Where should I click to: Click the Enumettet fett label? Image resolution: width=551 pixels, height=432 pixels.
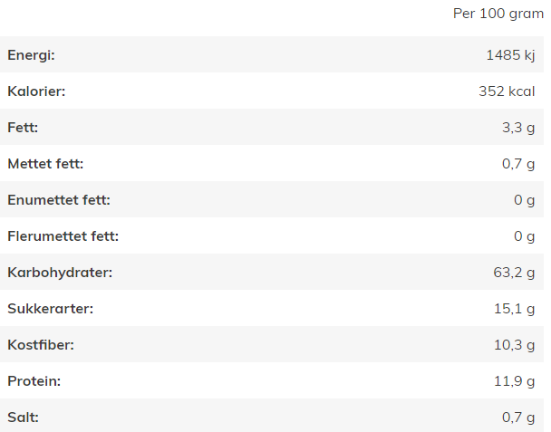click(x=59, y=200)
